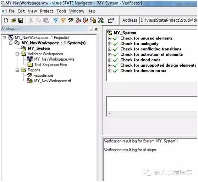Click the Save floppy disk icon
The height and width of the screenshot is (182, 198).
tap(21, 20)
